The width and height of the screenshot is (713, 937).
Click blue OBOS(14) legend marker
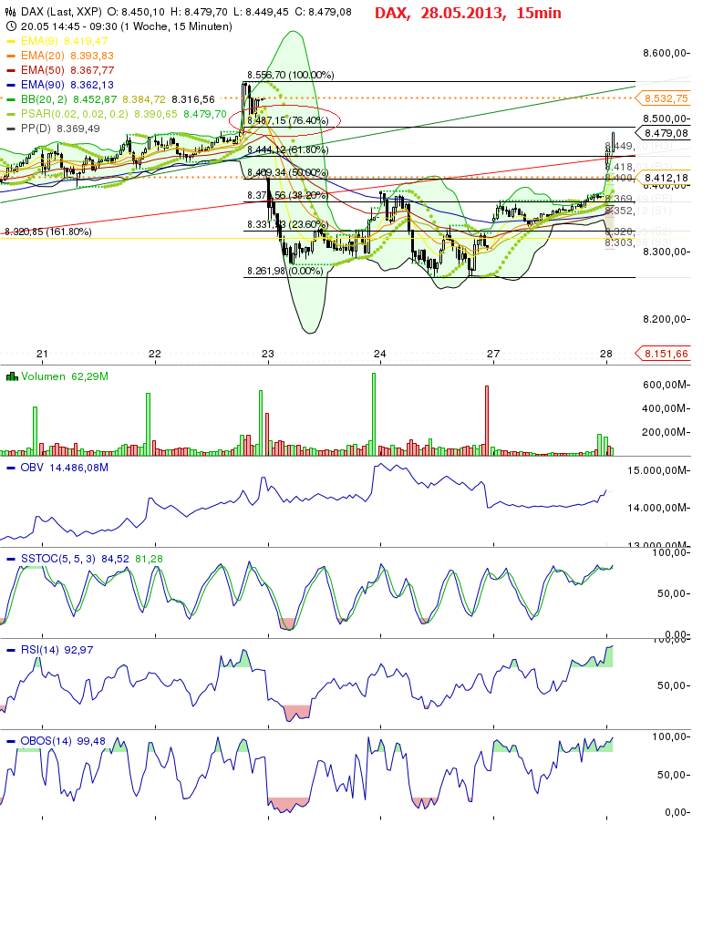tap(11, 741)
